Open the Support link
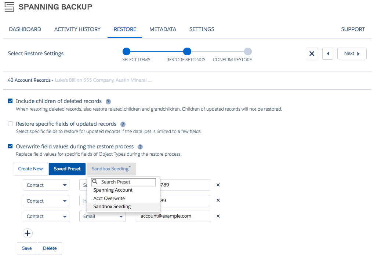374x259 pixels. point(353,29)
